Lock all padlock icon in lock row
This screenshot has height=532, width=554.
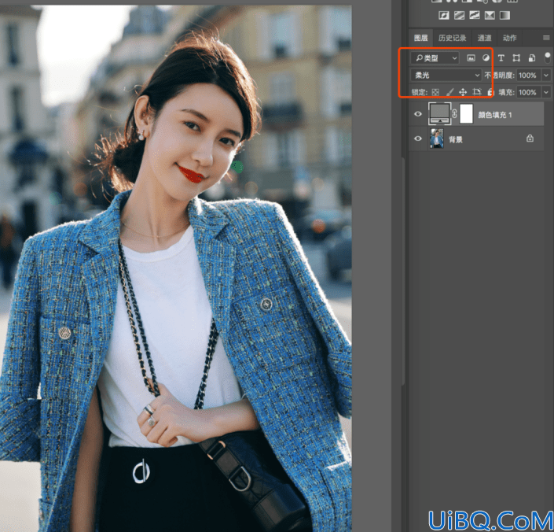click(x=490, y=92)
